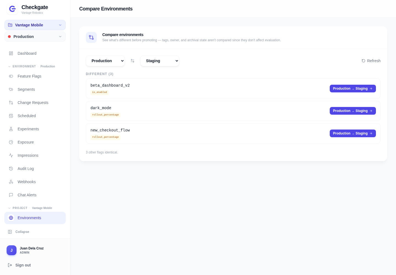Click the user avatar J
396x275 pixels.
[x=12, y=250]
